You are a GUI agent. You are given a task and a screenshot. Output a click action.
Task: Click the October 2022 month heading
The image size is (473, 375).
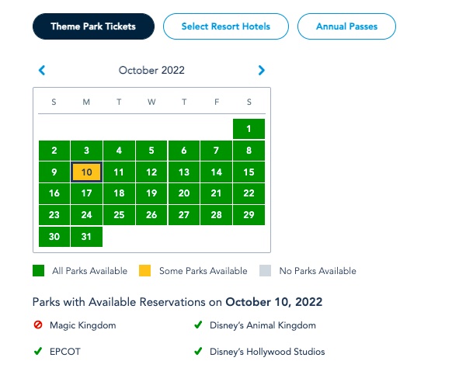coord(151,71)
